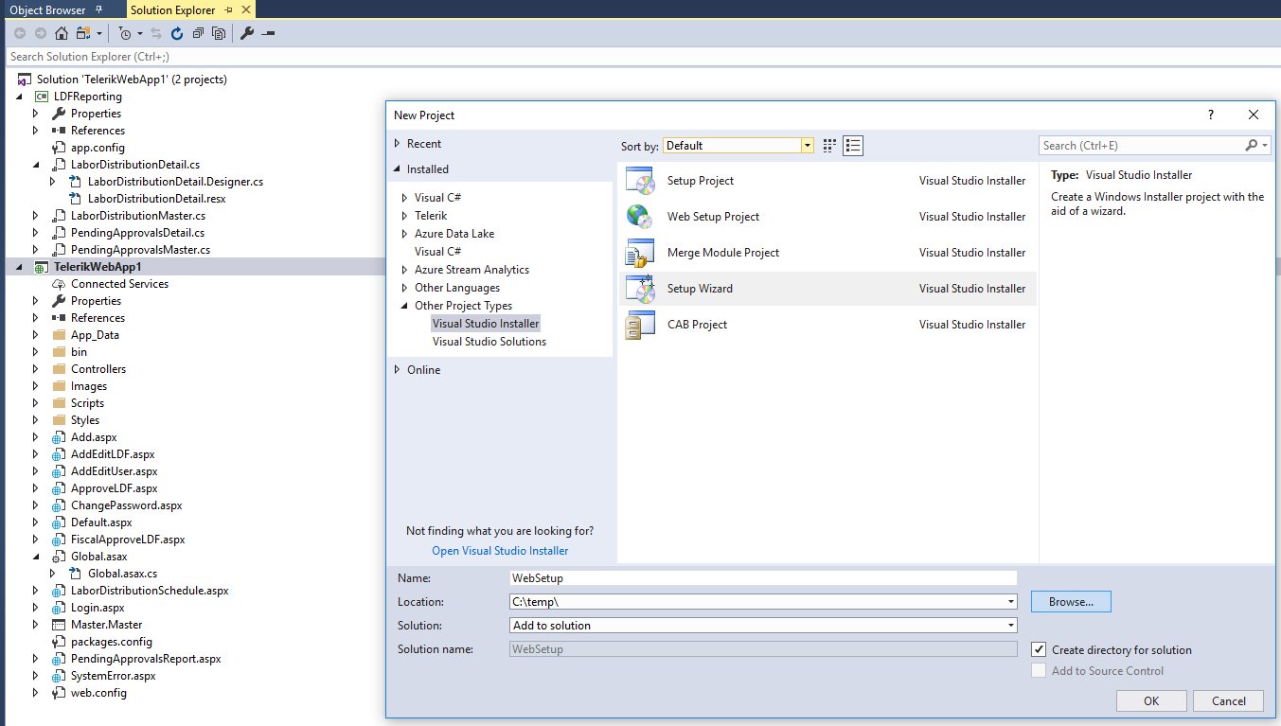The width and height of the screenshot is (1281, 726).
Task: Click the Solution Explorer auto-hide pin icon
Action: [228, 10]
